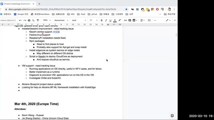214x120 pixels.
Task: Toggle underline formatting
Action: pos(110,20)
